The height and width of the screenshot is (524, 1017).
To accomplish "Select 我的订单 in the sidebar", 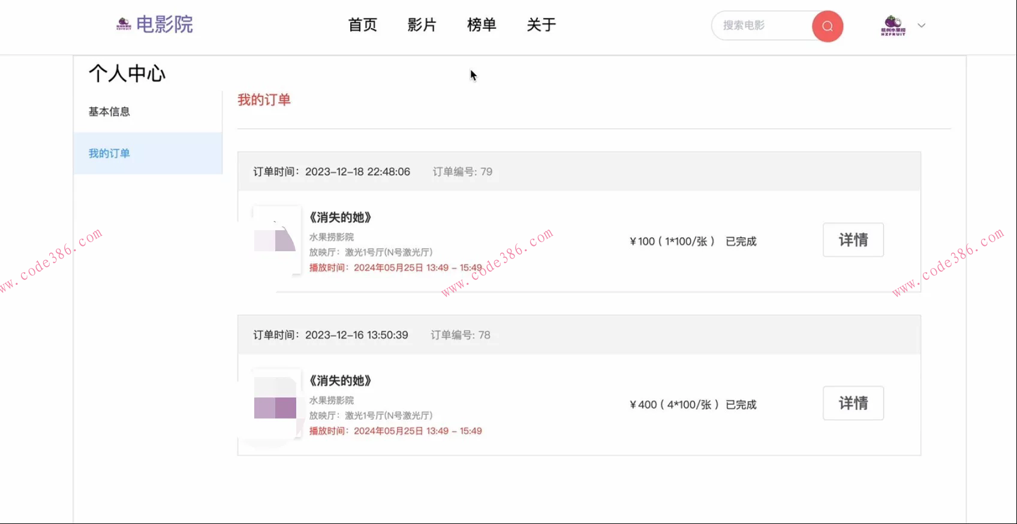I will [109, 153].
